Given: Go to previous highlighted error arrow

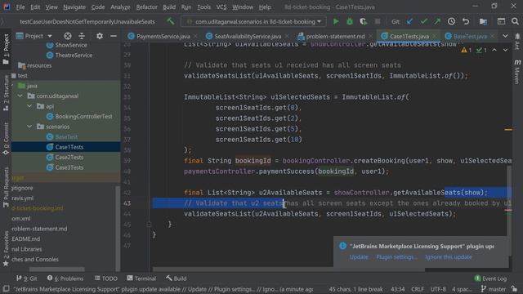Looking at the screenshot, I should [494, 50].
